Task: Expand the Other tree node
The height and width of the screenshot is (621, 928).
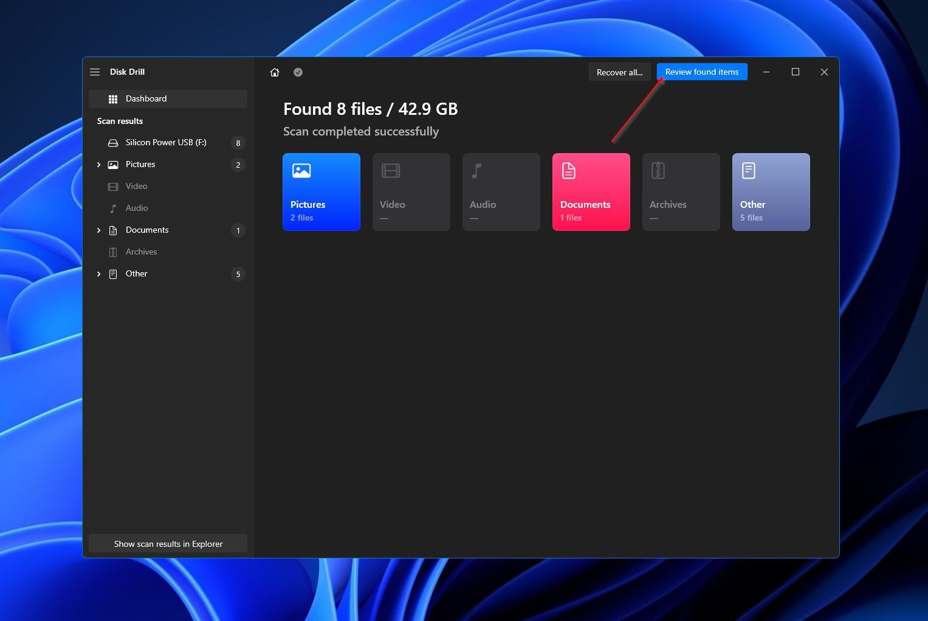Action: pos(98,274)
